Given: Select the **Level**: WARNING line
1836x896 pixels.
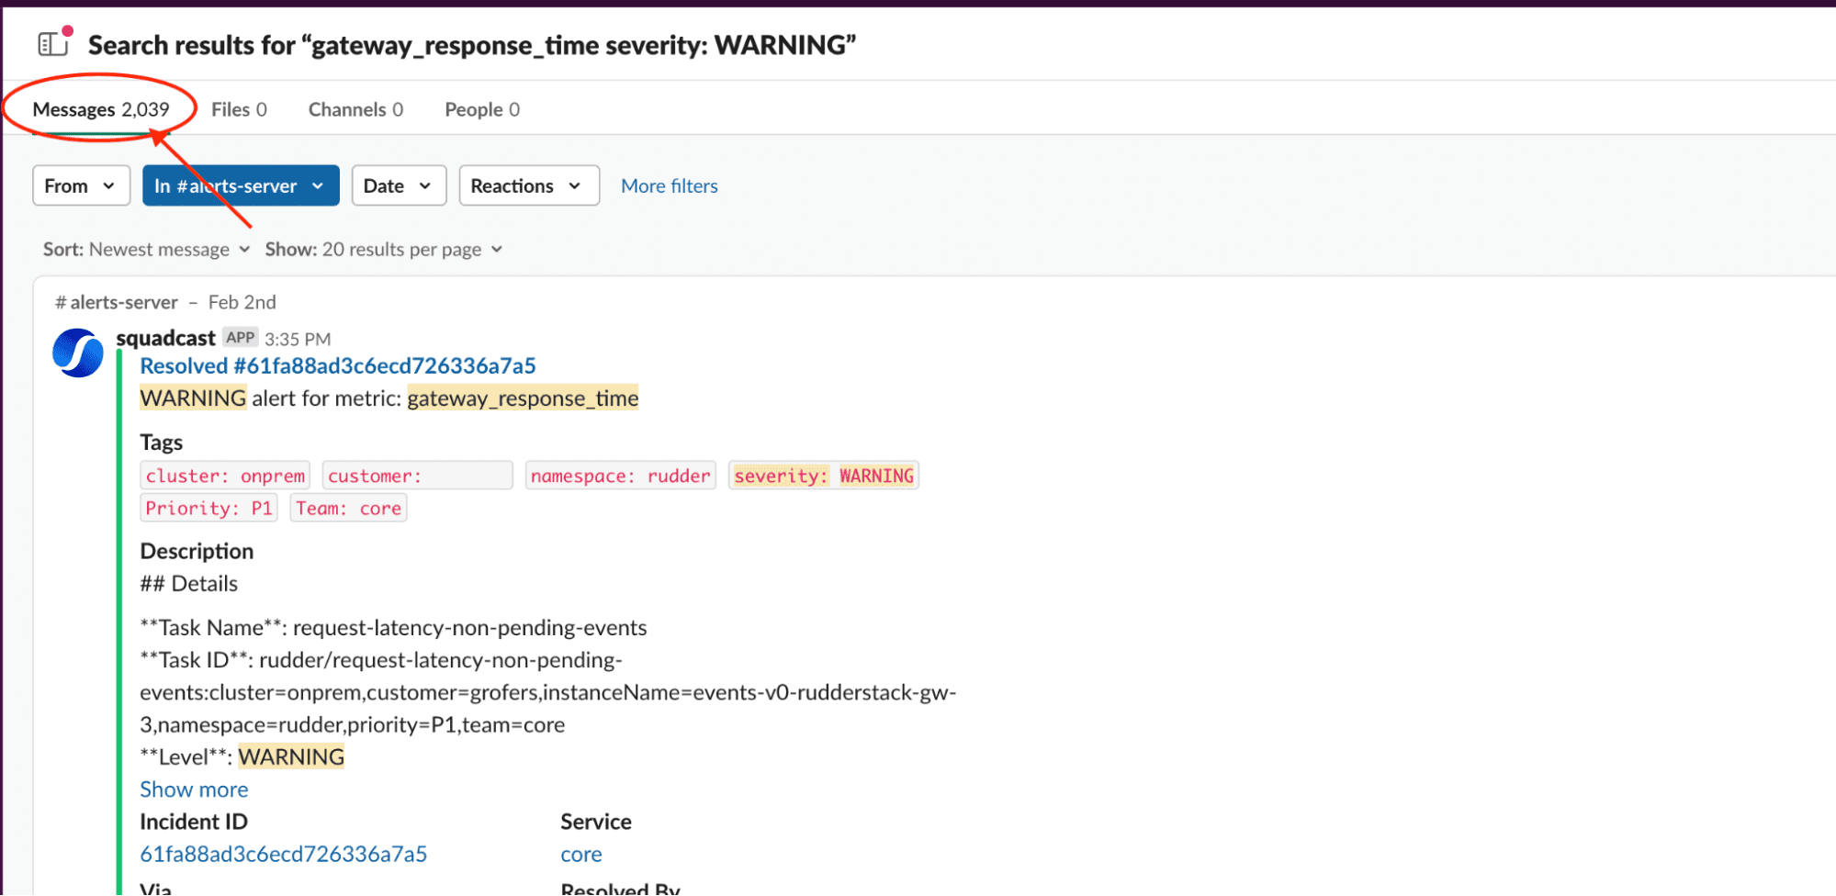Looking at the screenshot, I should (x=242, y=757).
